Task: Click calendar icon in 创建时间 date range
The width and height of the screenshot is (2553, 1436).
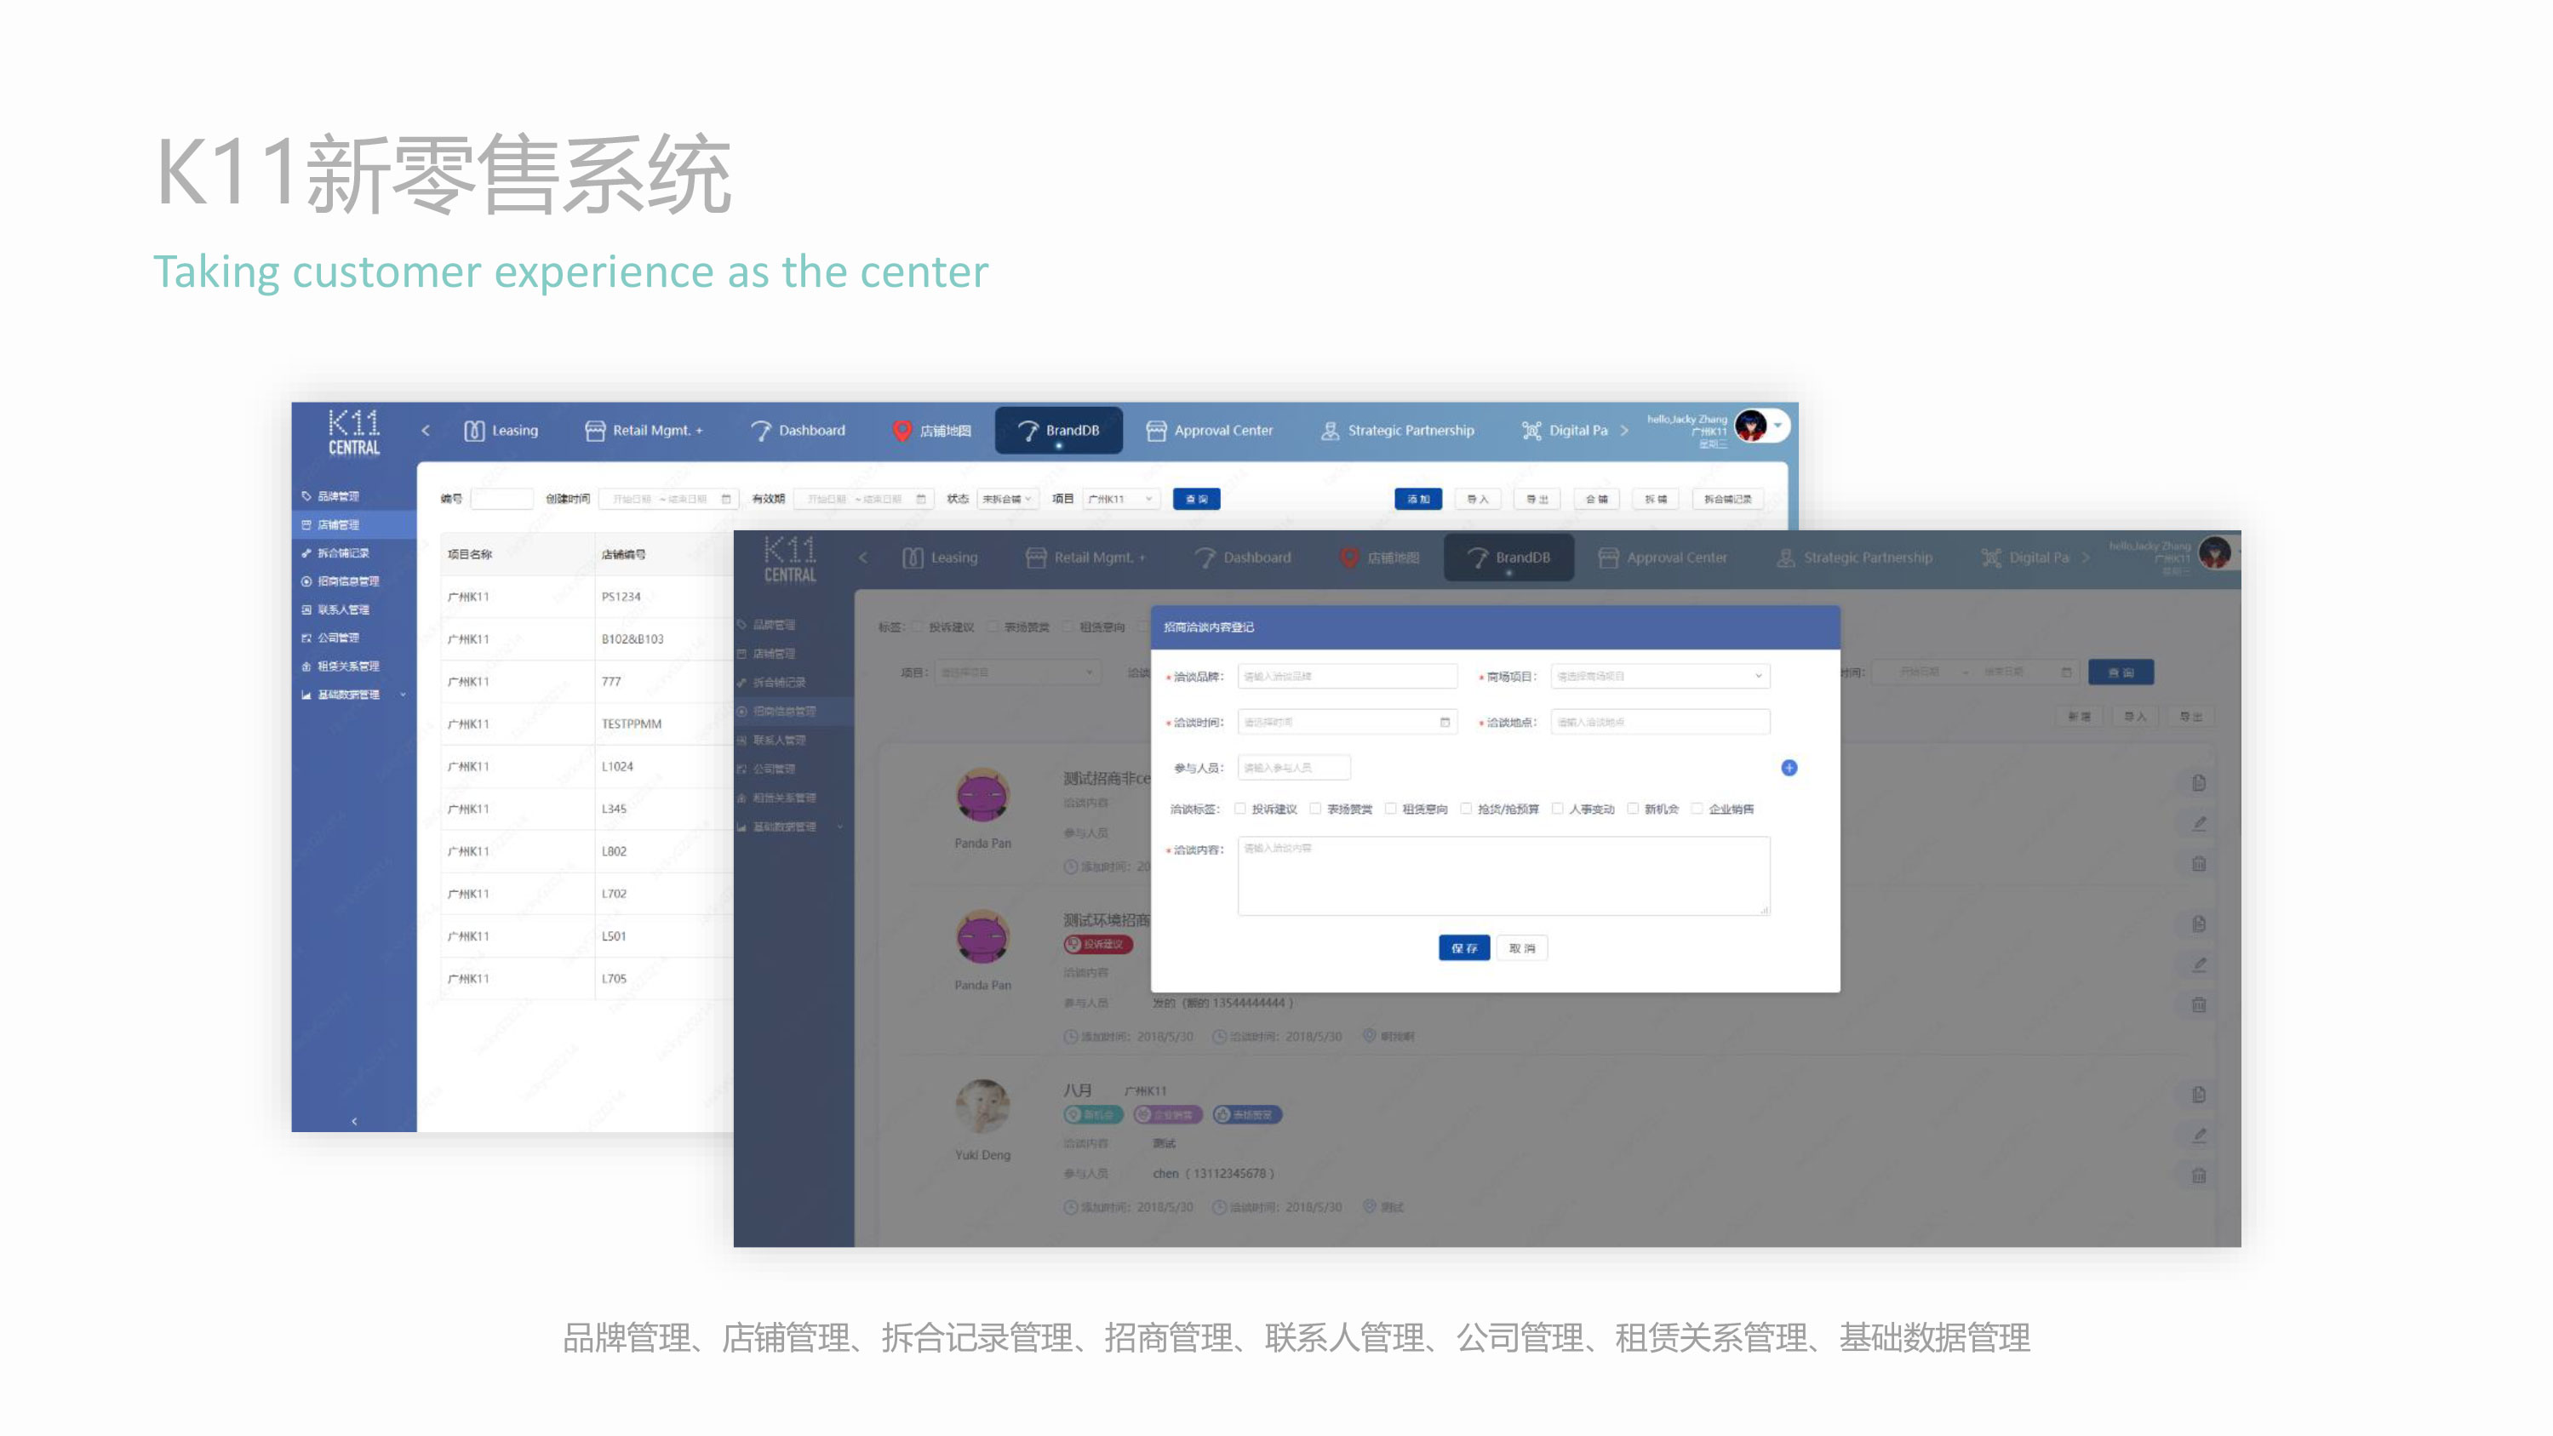Action: (725, 499)
